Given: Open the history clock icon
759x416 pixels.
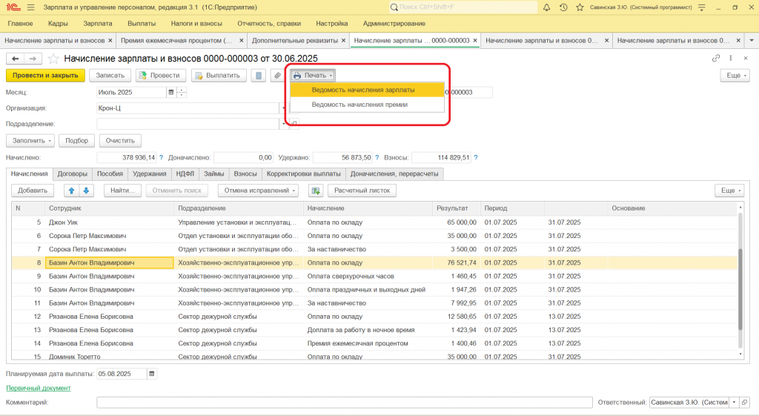Looking at the screenshot, I should pyautogui.click(x=563, y=7).
